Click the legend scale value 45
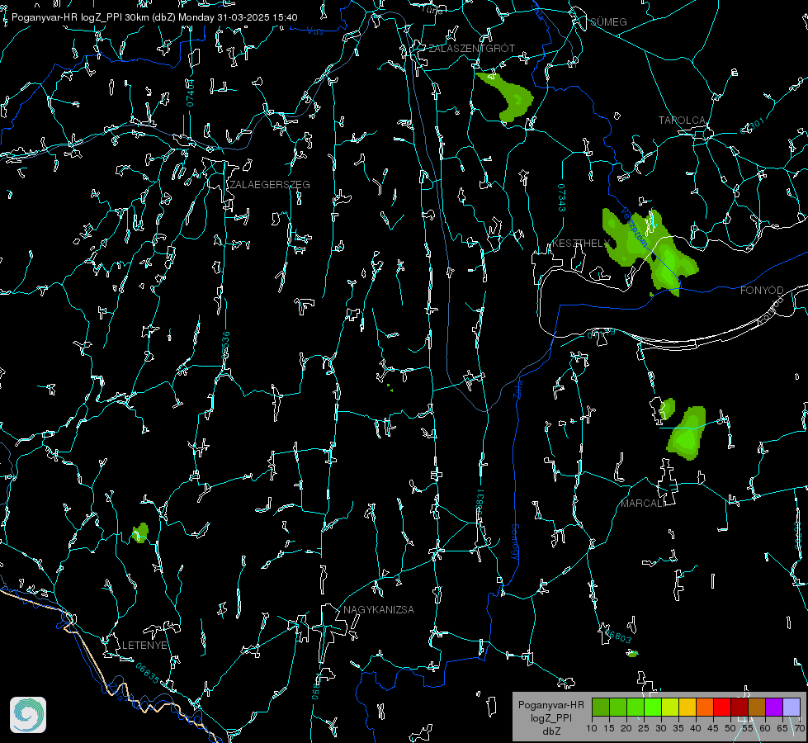The width and height of the screenshot is (808, 743). pos(712,728)
